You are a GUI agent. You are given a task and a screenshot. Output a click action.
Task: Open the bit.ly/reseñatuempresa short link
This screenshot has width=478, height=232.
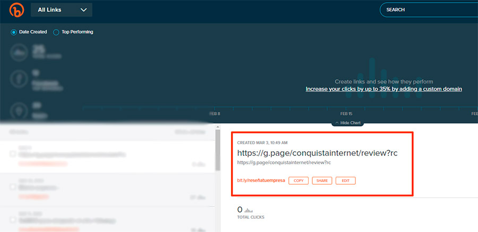[261, 181]
